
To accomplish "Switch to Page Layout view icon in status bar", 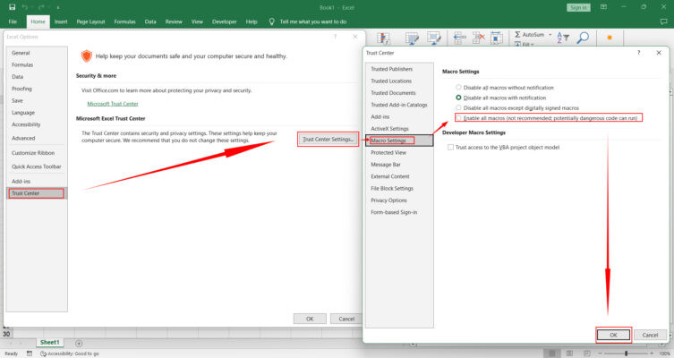I will pos(569,354).
